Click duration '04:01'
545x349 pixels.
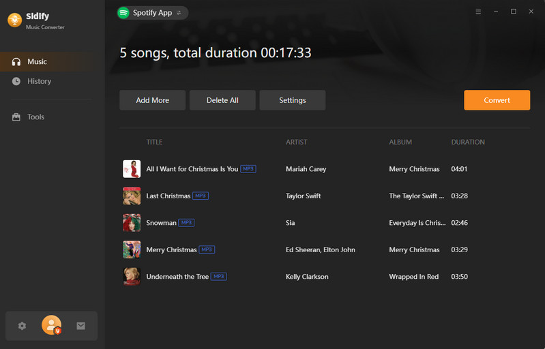[x=459, y=169]
